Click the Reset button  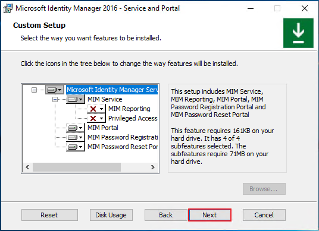coord(49,215)
